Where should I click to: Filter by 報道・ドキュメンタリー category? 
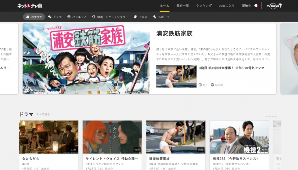[110, 17]
